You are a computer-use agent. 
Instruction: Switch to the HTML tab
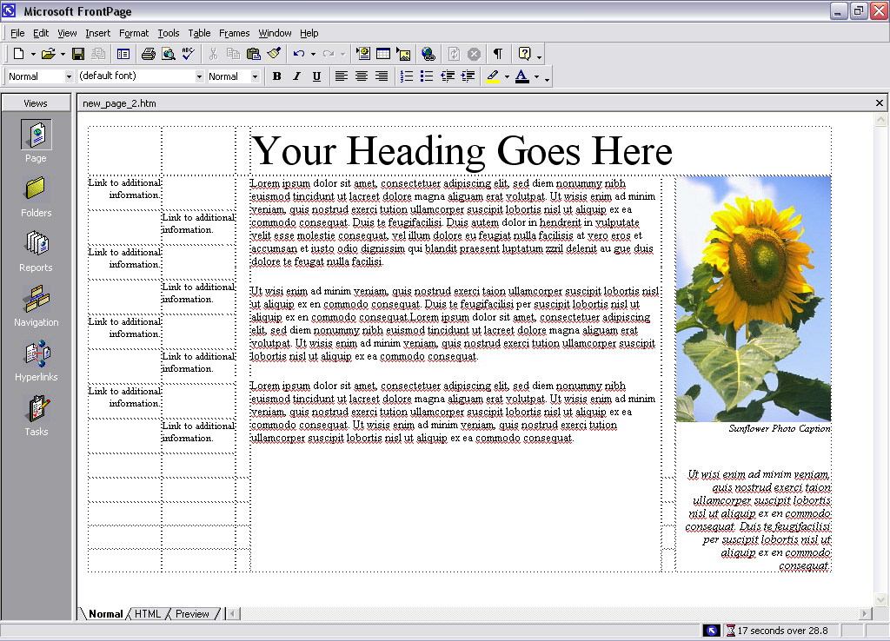tap(148, 614)
